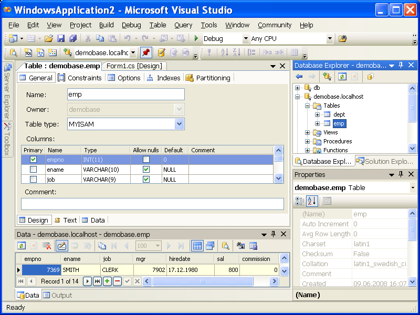Open the Community menu

(x=275, y=25)
